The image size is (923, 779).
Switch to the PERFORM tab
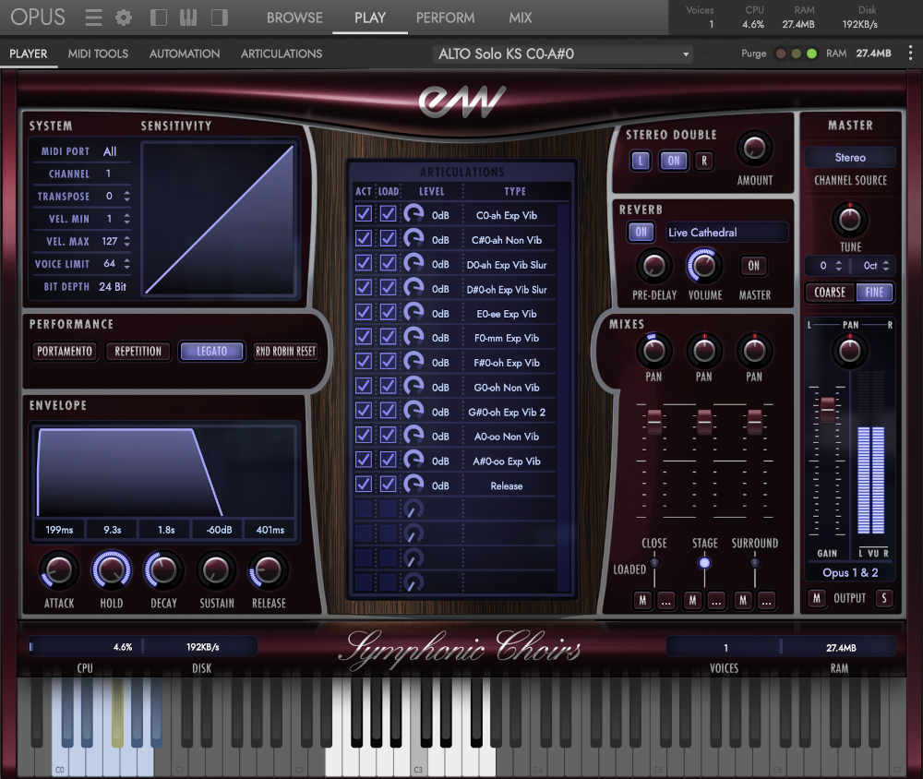[445, 17]
